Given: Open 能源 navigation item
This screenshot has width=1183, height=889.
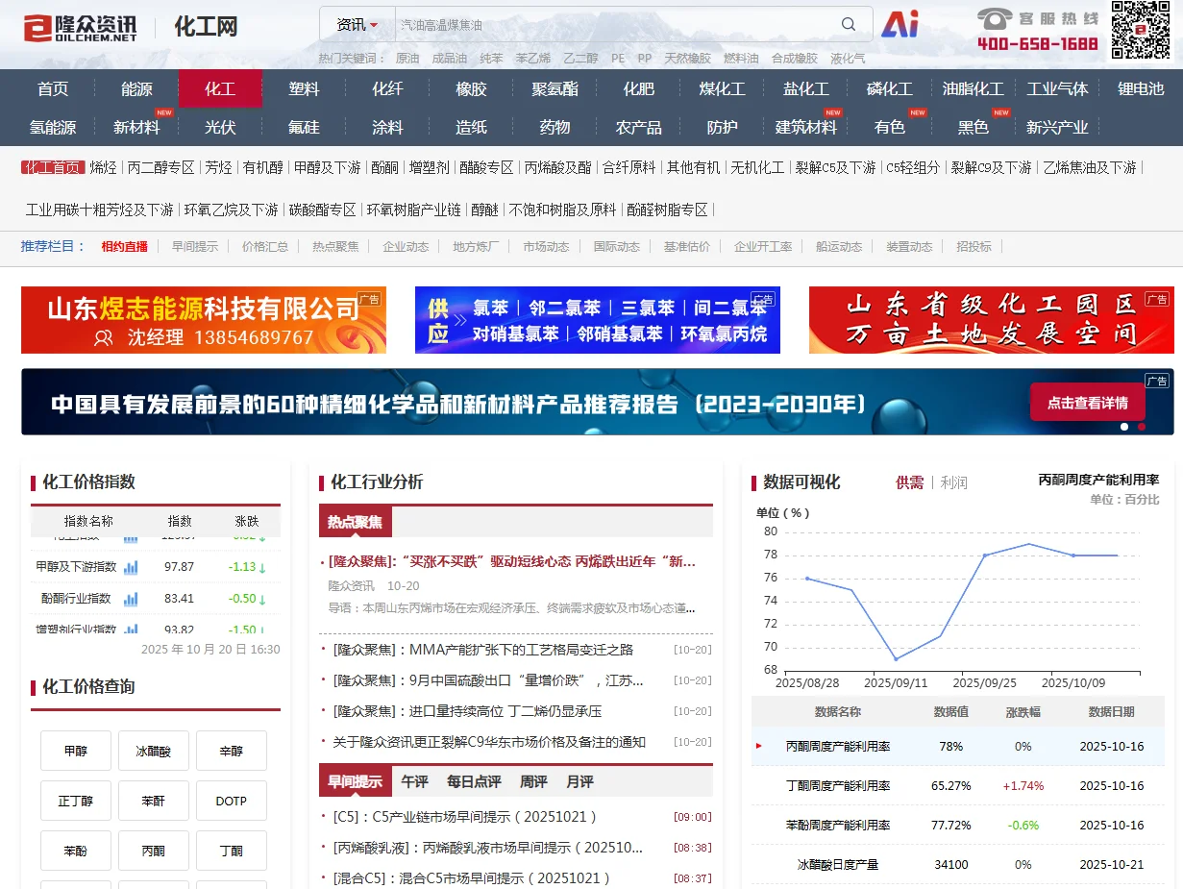Looking at the screenshot, I should pos(136,88).
